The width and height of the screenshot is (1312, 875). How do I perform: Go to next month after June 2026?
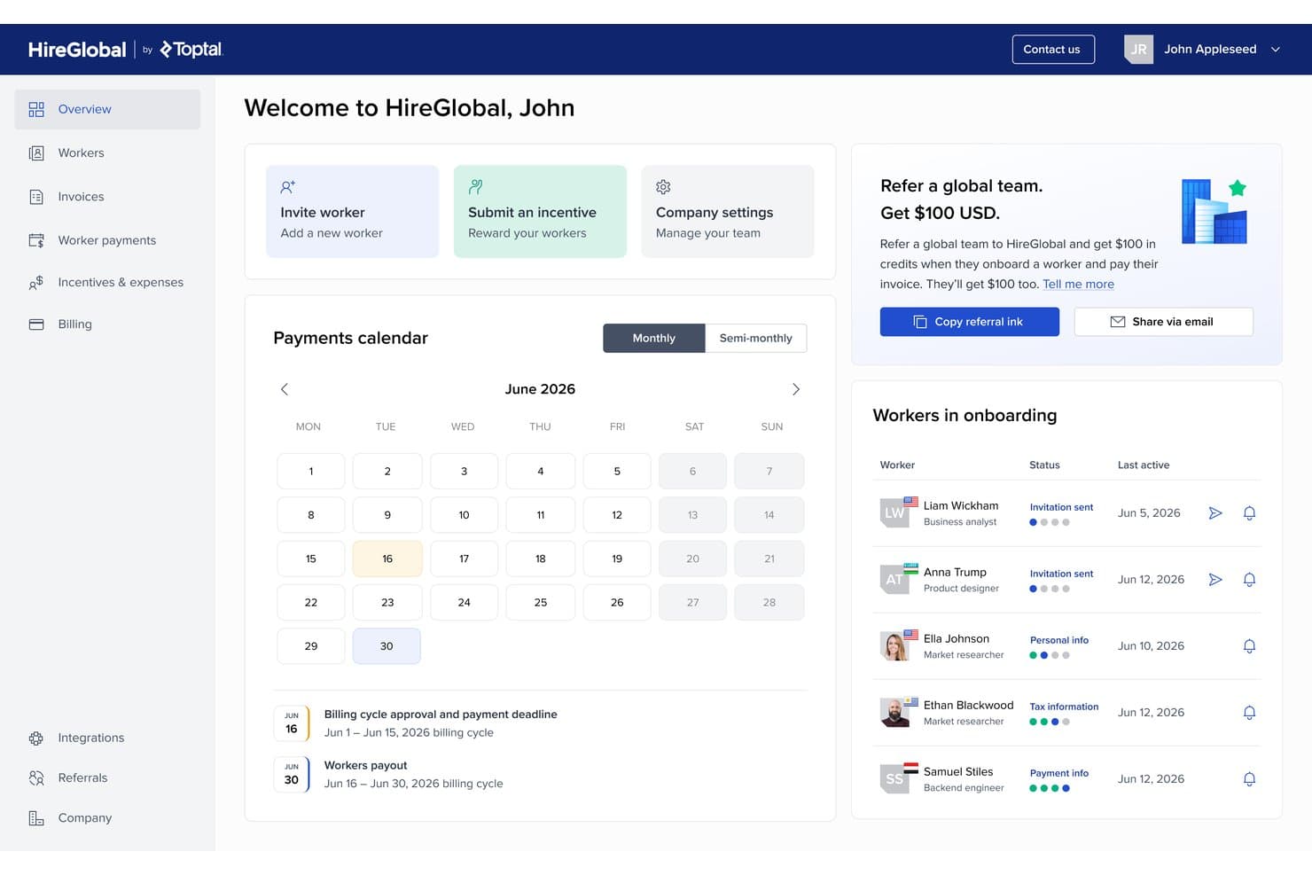click(796, 389)
